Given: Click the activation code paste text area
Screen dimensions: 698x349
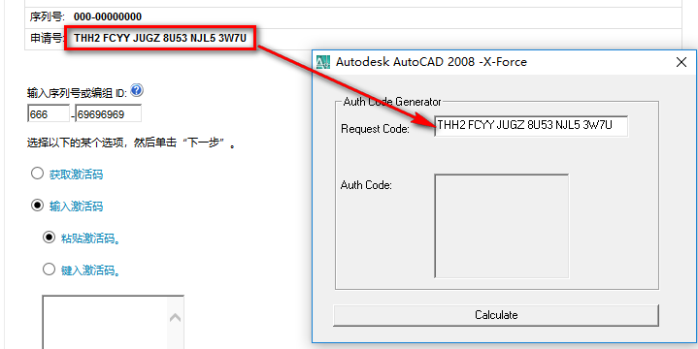Looking at the screenshot, I should point(105,322).
